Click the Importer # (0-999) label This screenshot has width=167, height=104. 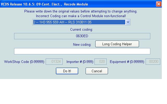[x=80, y=62]
